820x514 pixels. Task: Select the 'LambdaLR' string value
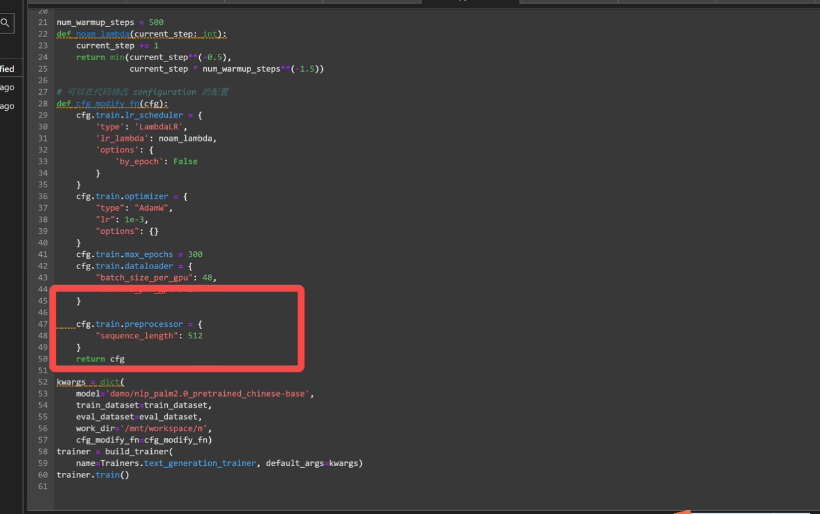pyautogui.click(x=159, y=127)
